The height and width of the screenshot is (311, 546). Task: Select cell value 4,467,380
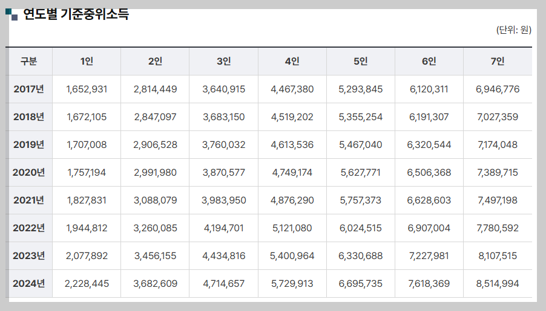tap(292, 89)
